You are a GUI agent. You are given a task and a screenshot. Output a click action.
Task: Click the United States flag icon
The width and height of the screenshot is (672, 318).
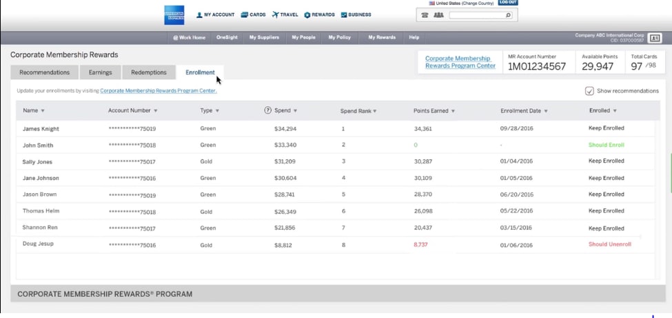[432, 3]
